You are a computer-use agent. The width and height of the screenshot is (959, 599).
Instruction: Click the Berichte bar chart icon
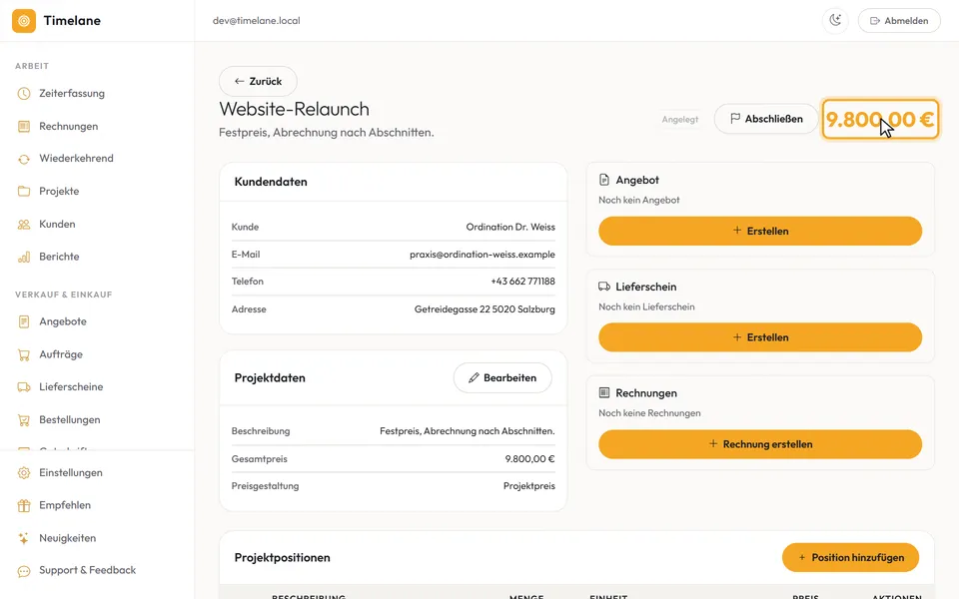(24, 257)
